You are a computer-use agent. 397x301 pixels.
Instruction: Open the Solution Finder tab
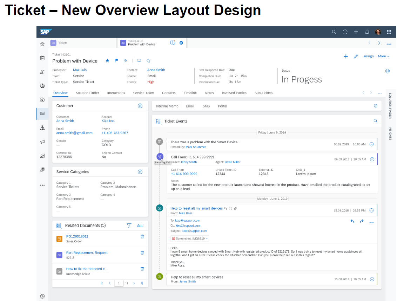[x=87, y=93]
